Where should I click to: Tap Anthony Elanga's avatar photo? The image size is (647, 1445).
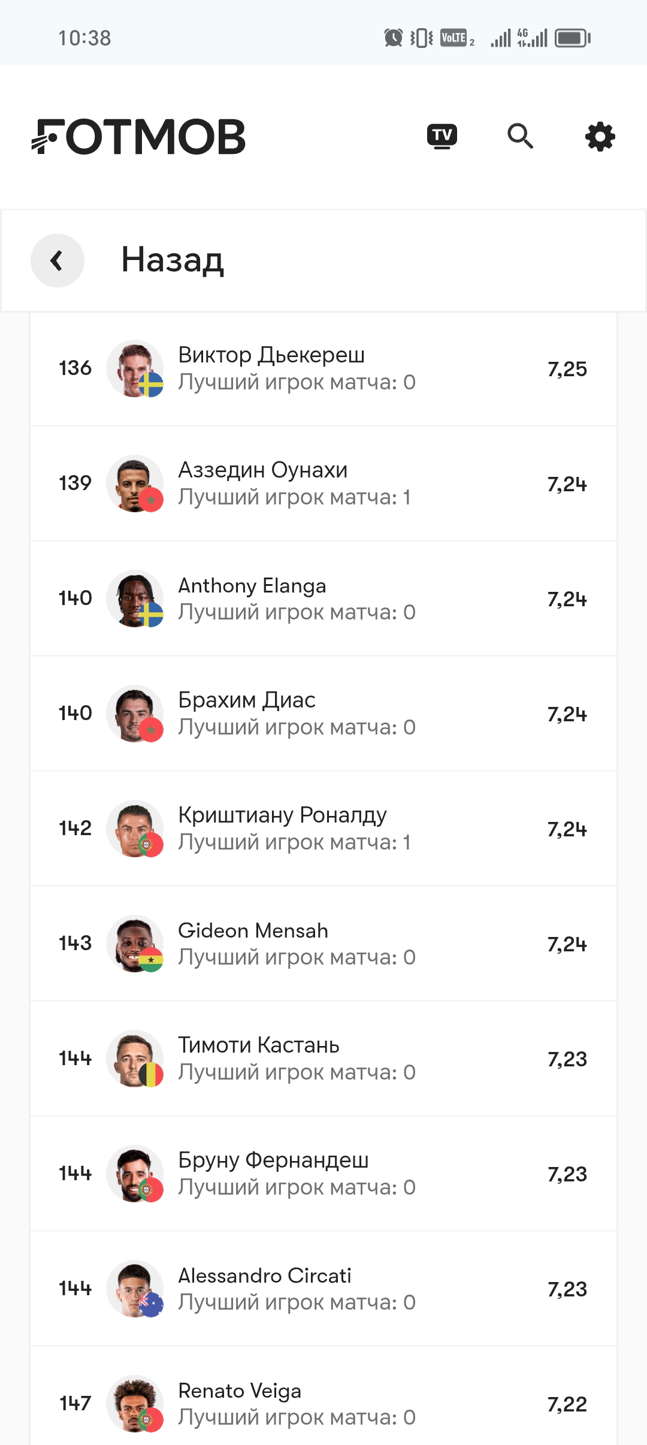[x=135, y=598]
